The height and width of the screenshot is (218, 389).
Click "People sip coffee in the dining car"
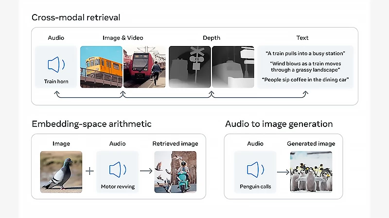point(305,79)
